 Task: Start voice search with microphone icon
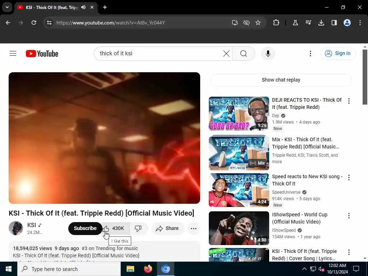(268, 54)
